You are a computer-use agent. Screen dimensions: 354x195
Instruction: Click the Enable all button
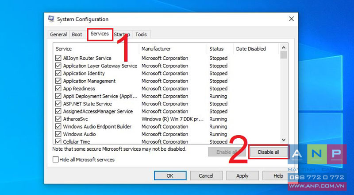pos(227,152)
